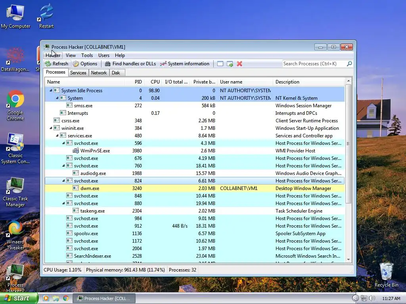Select the smss.exe row
This screenshot has width=406, height=304.
click(x=195, y=105)
